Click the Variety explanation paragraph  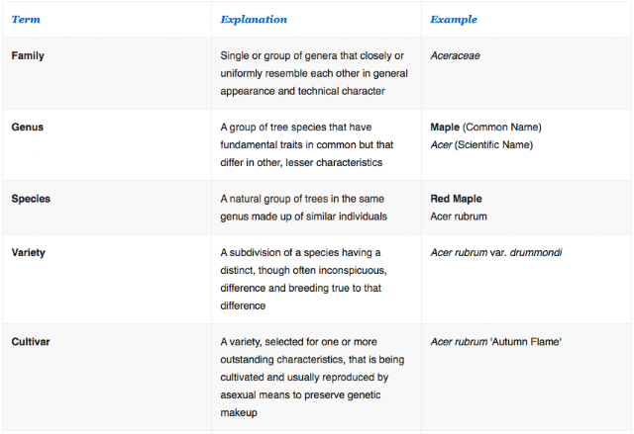304,279
